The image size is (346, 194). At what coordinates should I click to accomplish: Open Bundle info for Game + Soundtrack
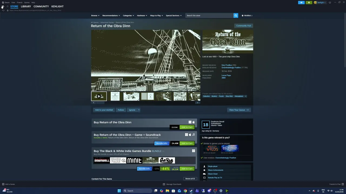(x=162, y=143)
